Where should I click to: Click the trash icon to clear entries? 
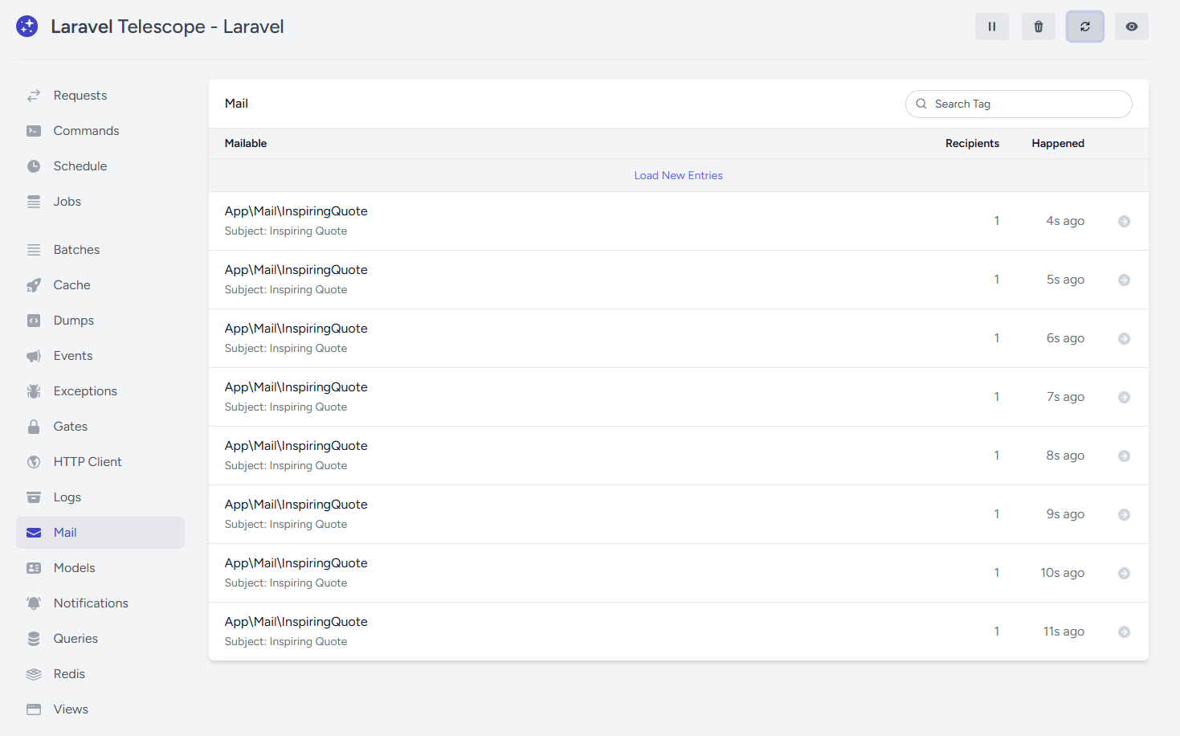[x=1038, y=27]
